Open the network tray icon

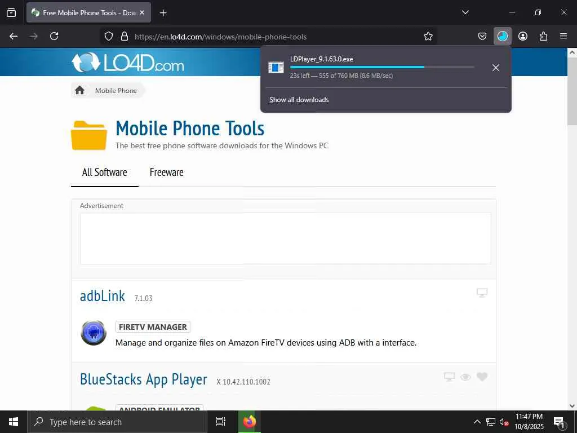coord(491,422)
